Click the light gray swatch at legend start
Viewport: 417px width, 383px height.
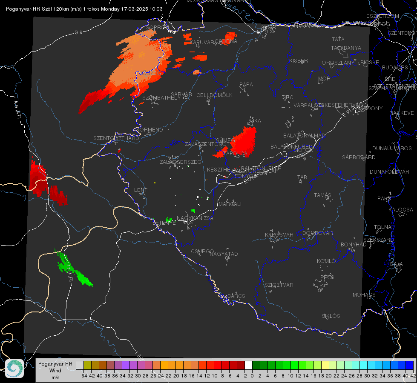[x=80, y=365]
